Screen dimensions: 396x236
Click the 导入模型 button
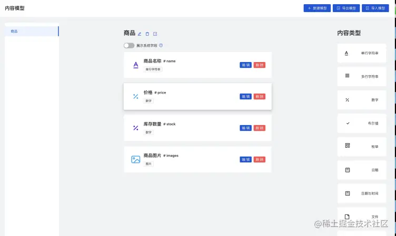tap(375, 8)
